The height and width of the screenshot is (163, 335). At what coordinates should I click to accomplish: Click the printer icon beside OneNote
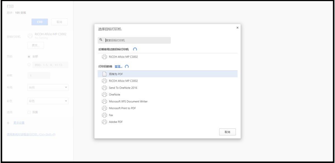pos(105,95)
